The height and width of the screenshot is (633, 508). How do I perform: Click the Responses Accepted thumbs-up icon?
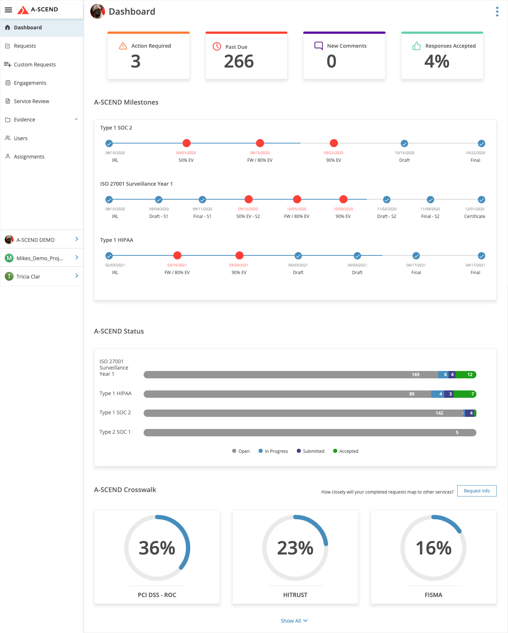point(417,46)
